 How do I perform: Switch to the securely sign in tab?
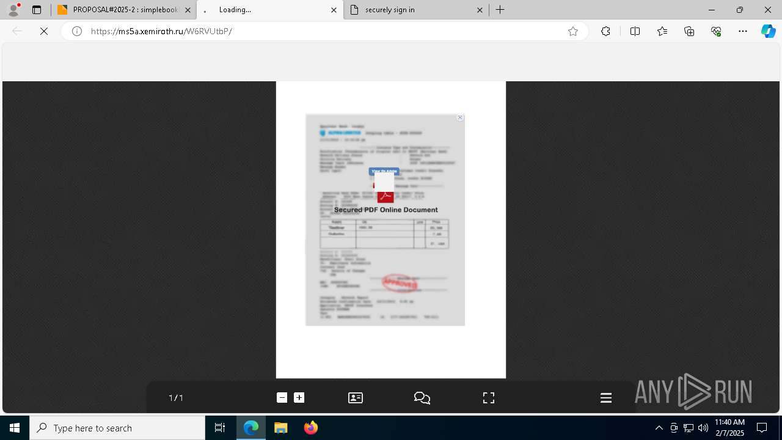click(x=415, y=10)
